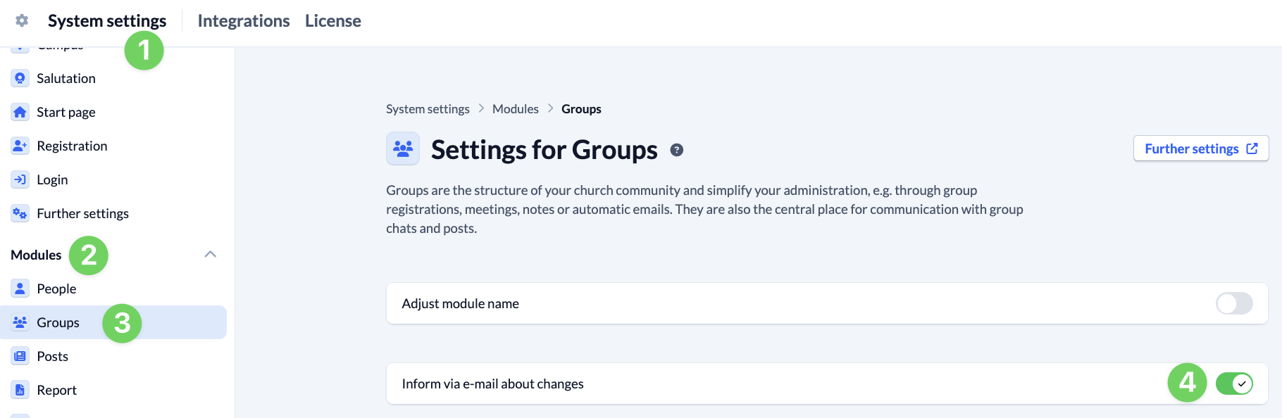
Task: Click the Report document icon
Action: tap(20, 390)
